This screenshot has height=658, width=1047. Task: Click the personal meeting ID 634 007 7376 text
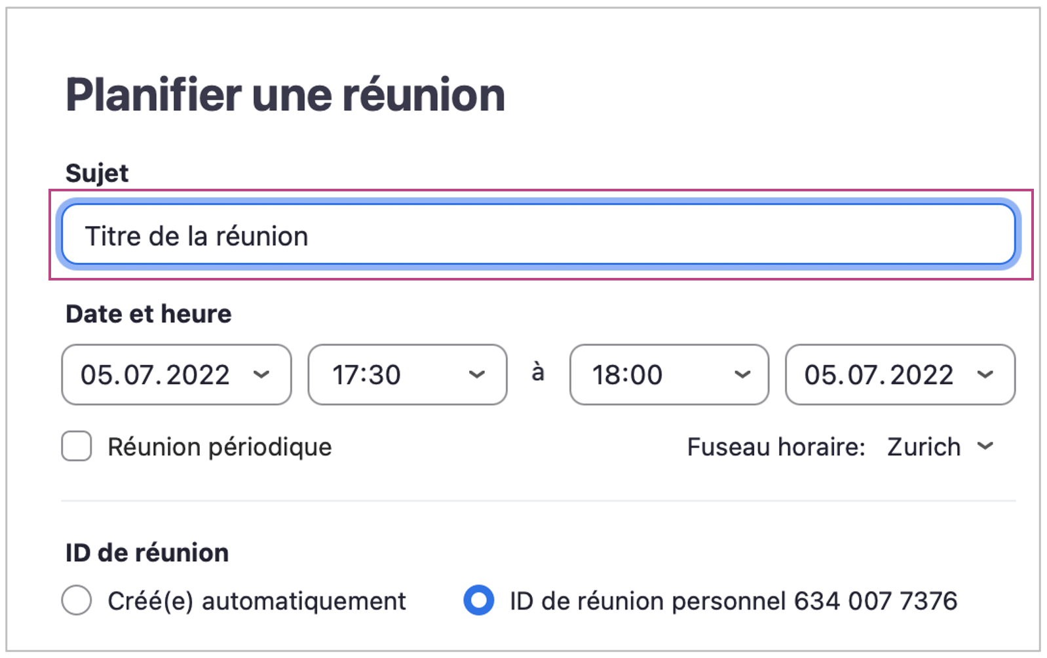tap(875, 601)
